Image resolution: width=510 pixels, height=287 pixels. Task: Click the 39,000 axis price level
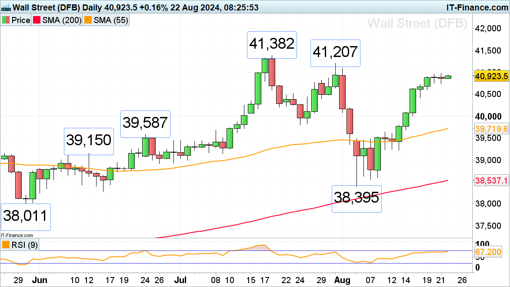(x=488, y=160)
